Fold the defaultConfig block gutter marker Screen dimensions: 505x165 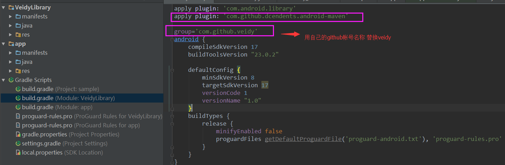click(172, 70)
